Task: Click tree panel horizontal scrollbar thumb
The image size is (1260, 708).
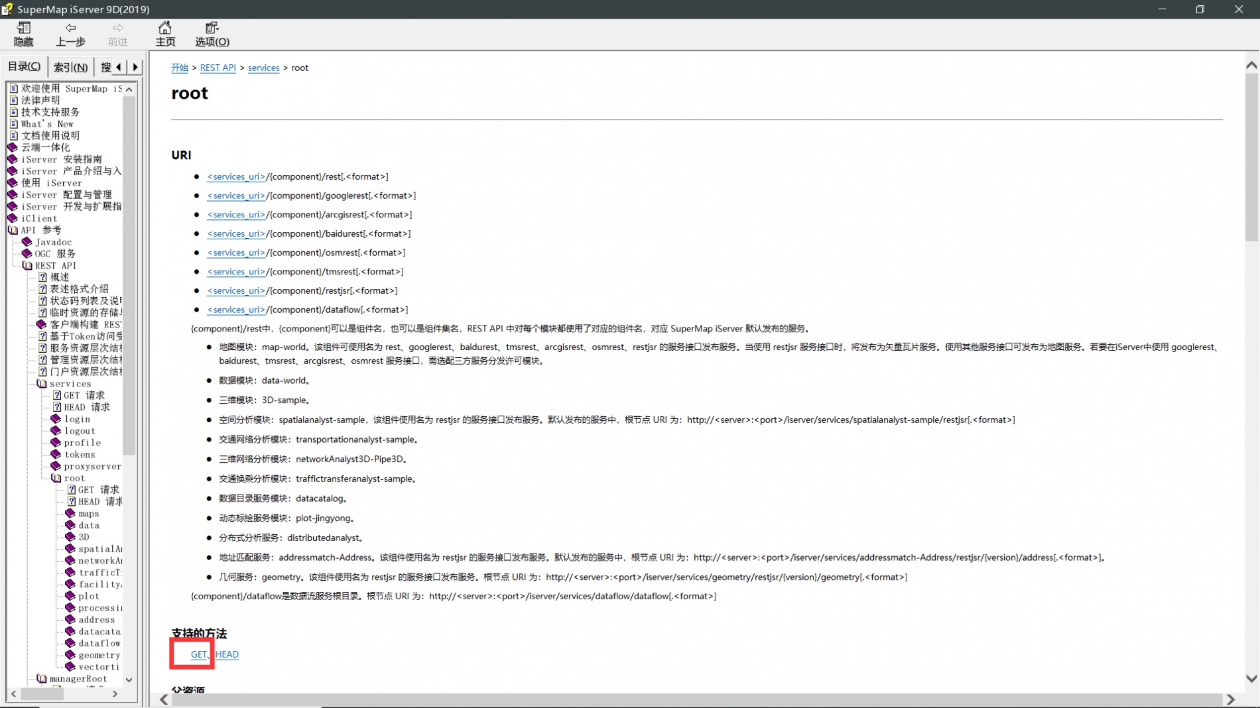Action: (x=41, y=694)
